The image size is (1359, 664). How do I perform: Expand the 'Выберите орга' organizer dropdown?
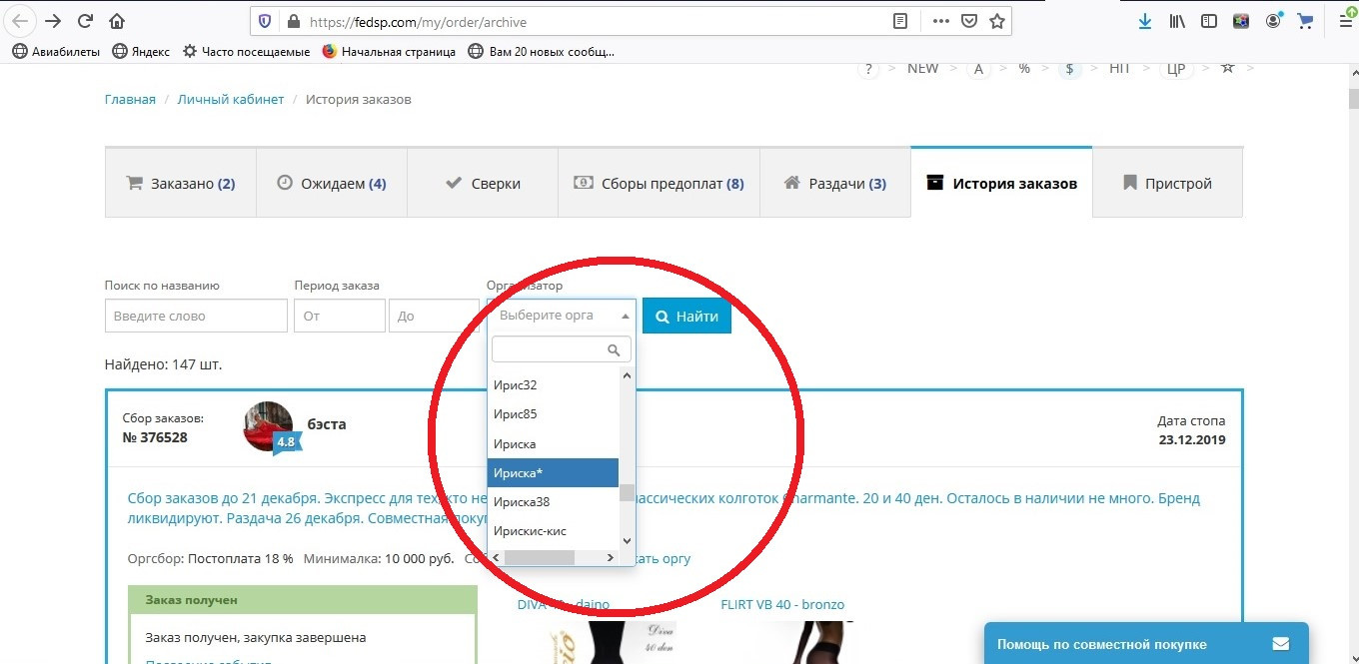tap(562, 316)
